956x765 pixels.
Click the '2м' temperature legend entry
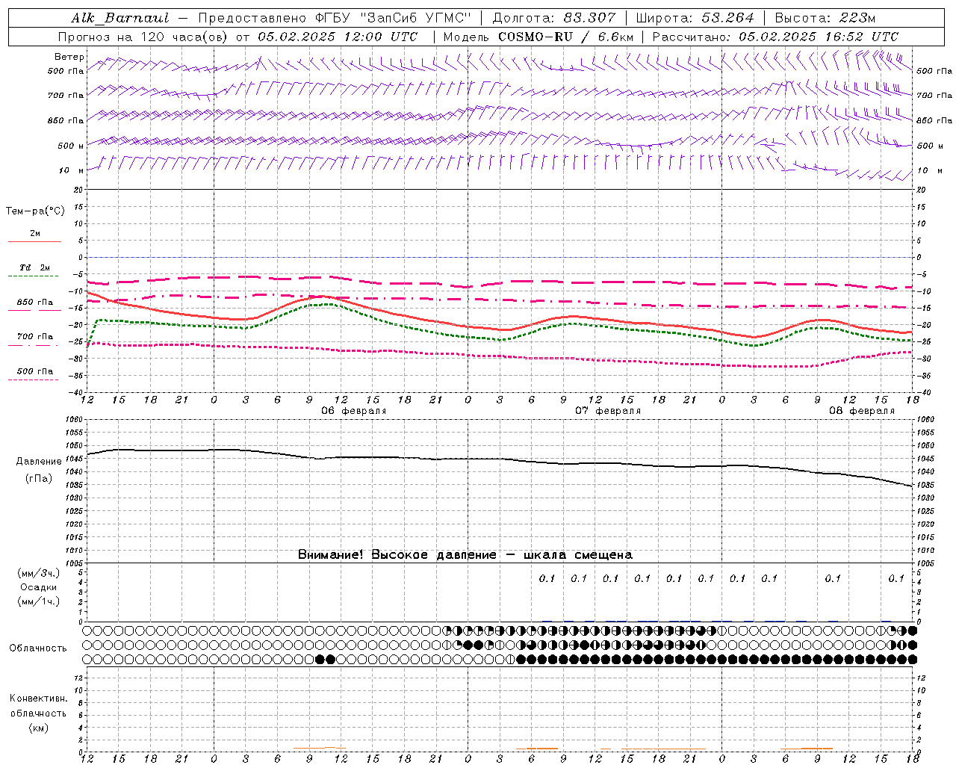(x=35, y=234)
